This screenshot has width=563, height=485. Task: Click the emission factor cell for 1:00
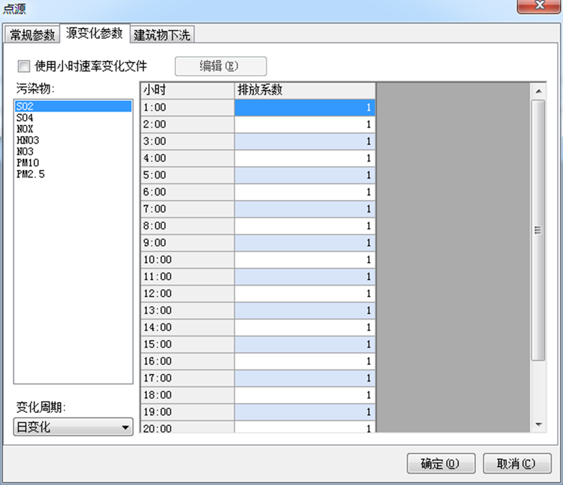pyautogui.click(x=304, y=108)
